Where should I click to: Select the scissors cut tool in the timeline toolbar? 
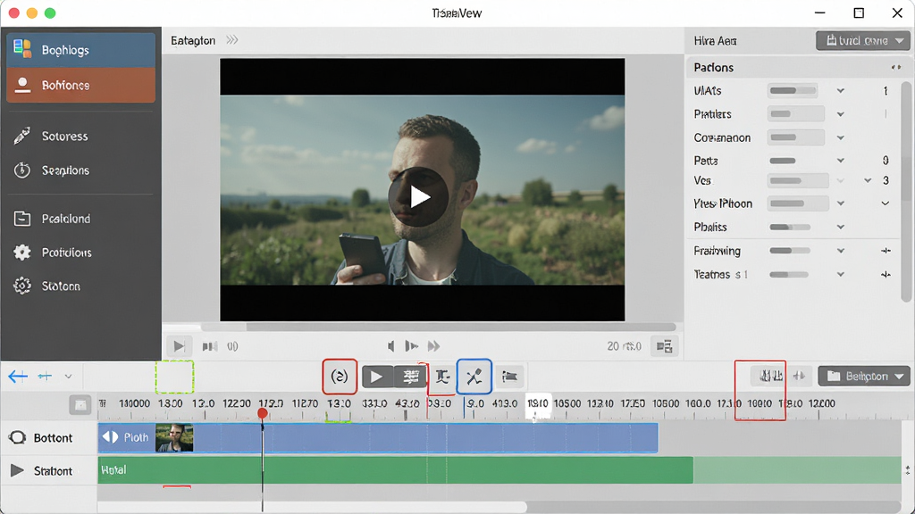474,377
